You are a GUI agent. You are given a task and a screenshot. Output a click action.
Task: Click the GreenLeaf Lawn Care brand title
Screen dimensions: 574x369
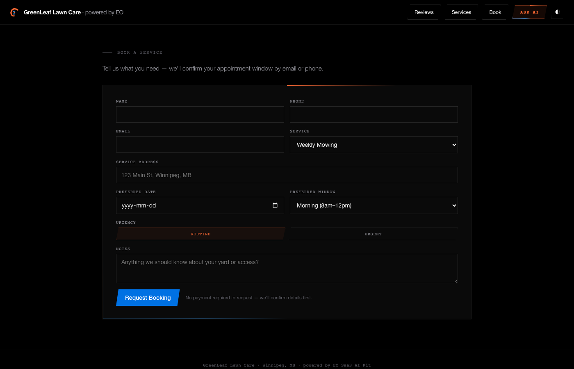52,12
